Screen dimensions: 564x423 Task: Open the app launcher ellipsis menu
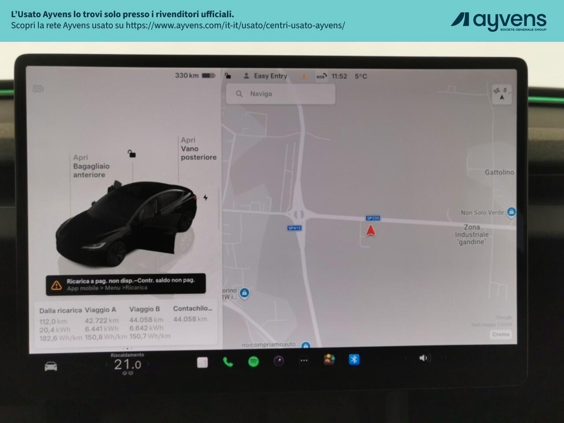click(x=304, y=360)
